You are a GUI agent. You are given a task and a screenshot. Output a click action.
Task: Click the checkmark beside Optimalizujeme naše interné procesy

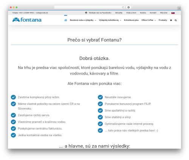tap(100, 124)
